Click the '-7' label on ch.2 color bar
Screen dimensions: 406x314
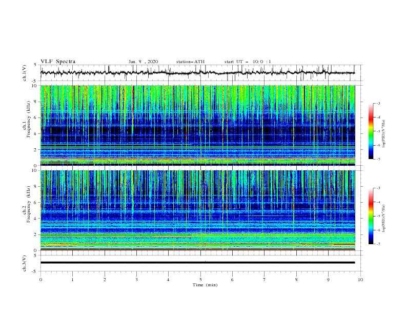(378, 244)
